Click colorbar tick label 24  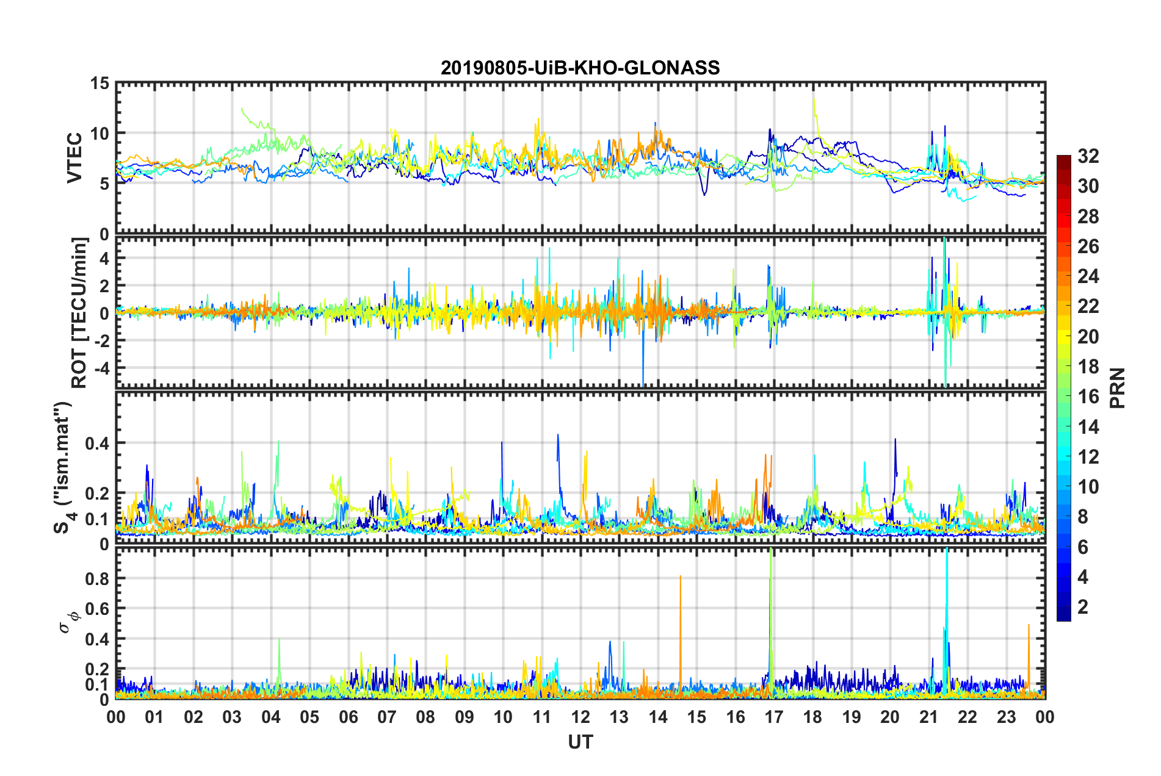click(x=1088, y=276)
